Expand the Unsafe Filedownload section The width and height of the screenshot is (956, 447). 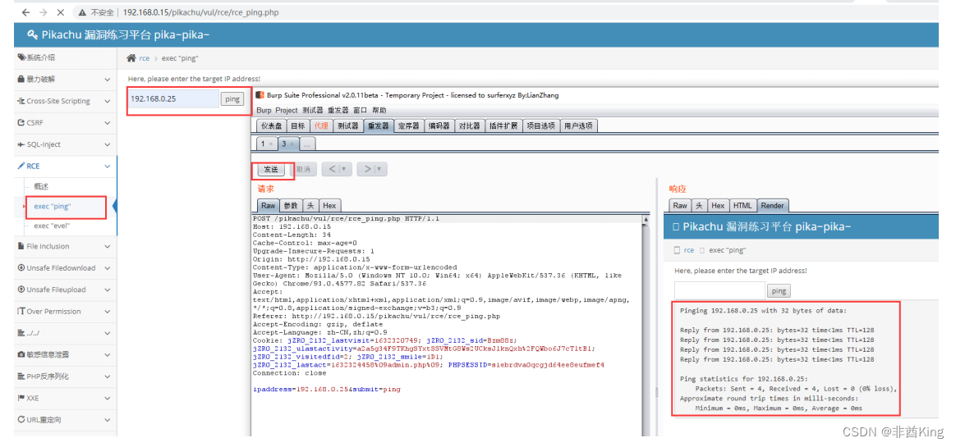point(66,268)
